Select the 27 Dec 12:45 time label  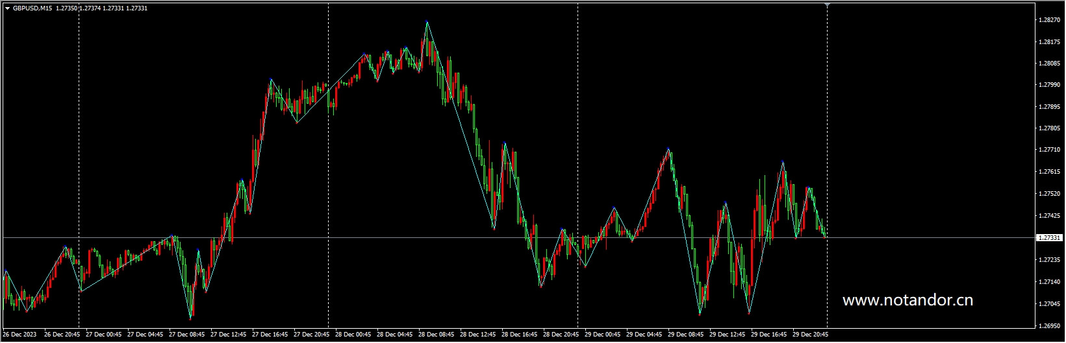(229, 335)
